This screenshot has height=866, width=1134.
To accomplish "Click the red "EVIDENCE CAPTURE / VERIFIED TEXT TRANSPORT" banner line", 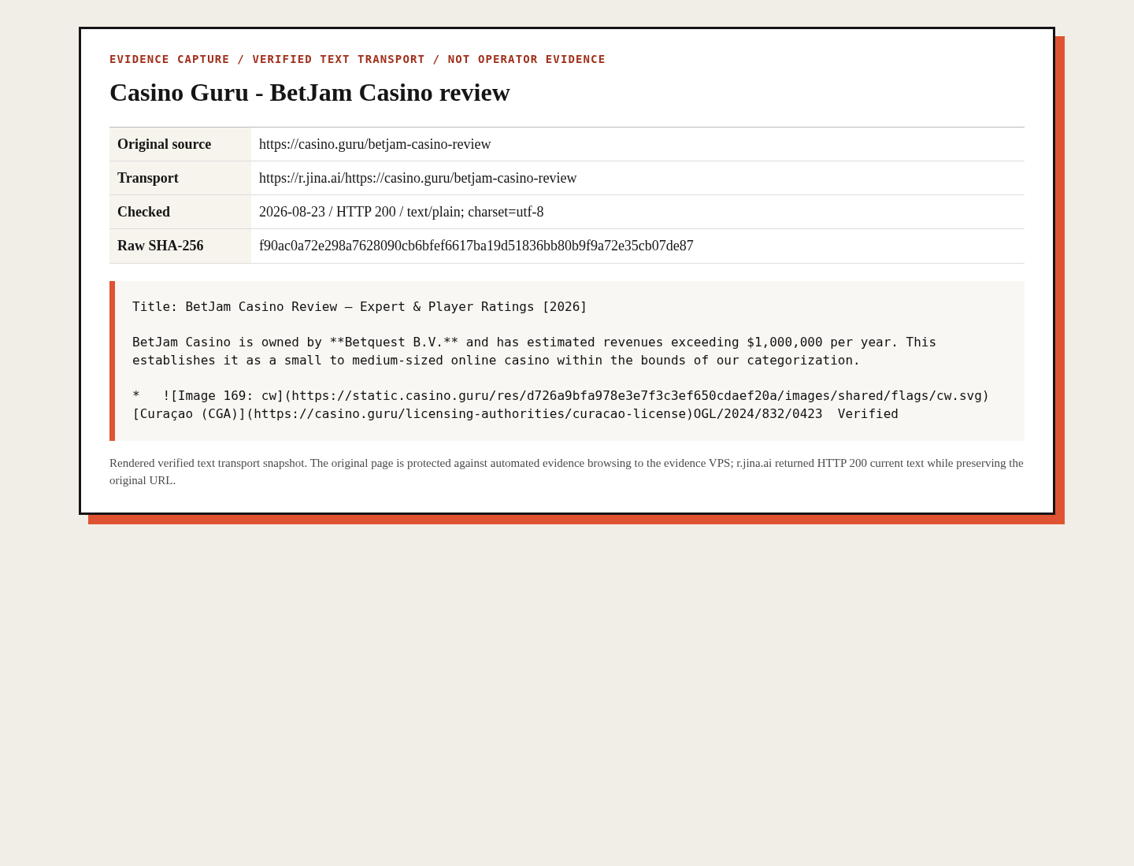I will [x=358, y=59].
